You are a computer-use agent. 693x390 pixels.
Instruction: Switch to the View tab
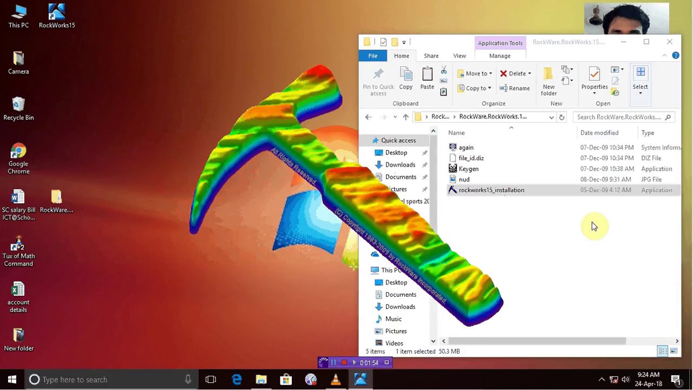pos(460,56)
